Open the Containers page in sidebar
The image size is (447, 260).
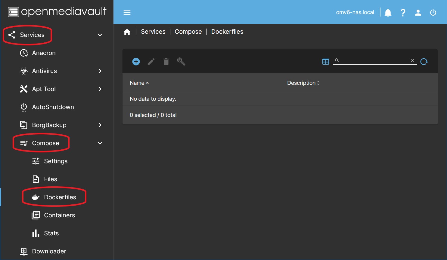pos(59,215)
